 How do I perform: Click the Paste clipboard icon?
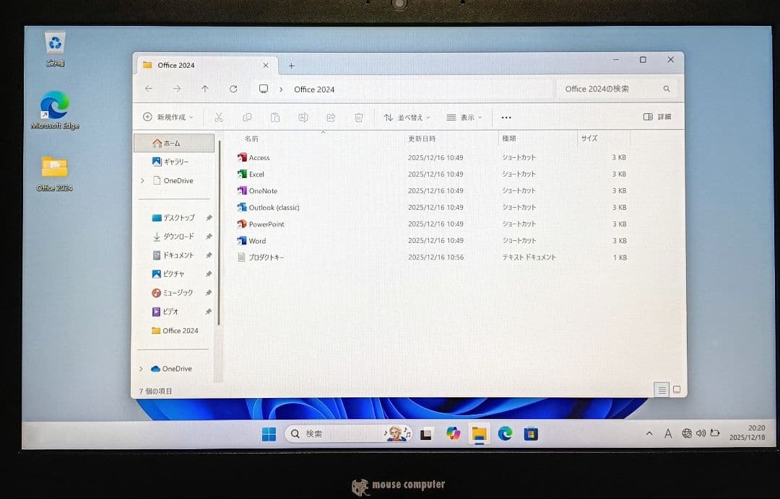pos(275,118)
